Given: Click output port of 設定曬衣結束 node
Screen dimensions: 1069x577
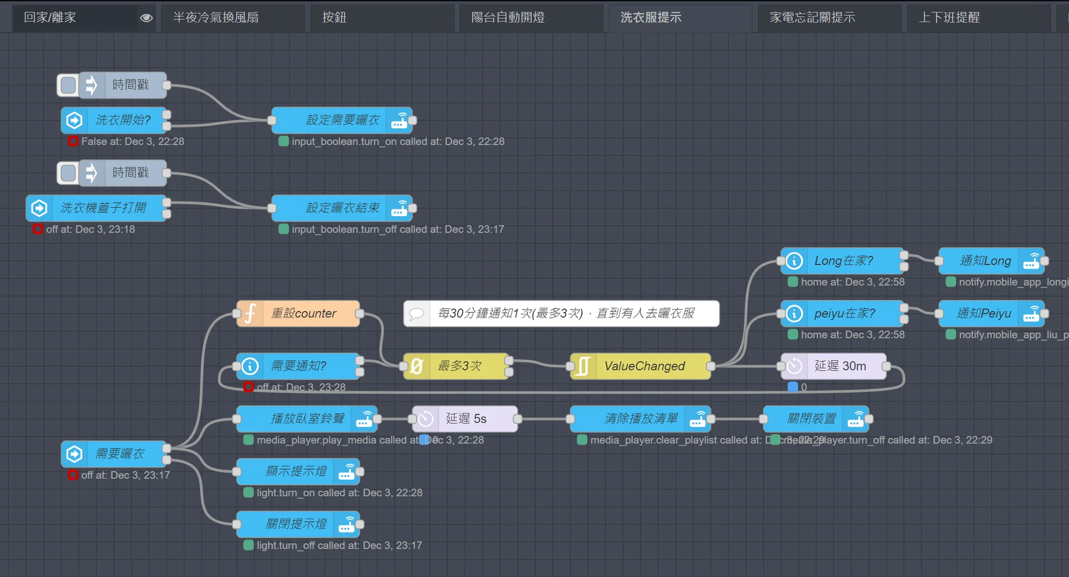Looking at the screenshot, I should point(413,208).
